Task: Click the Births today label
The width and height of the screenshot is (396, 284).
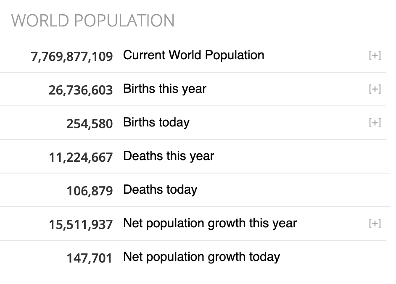Action: 156,123
